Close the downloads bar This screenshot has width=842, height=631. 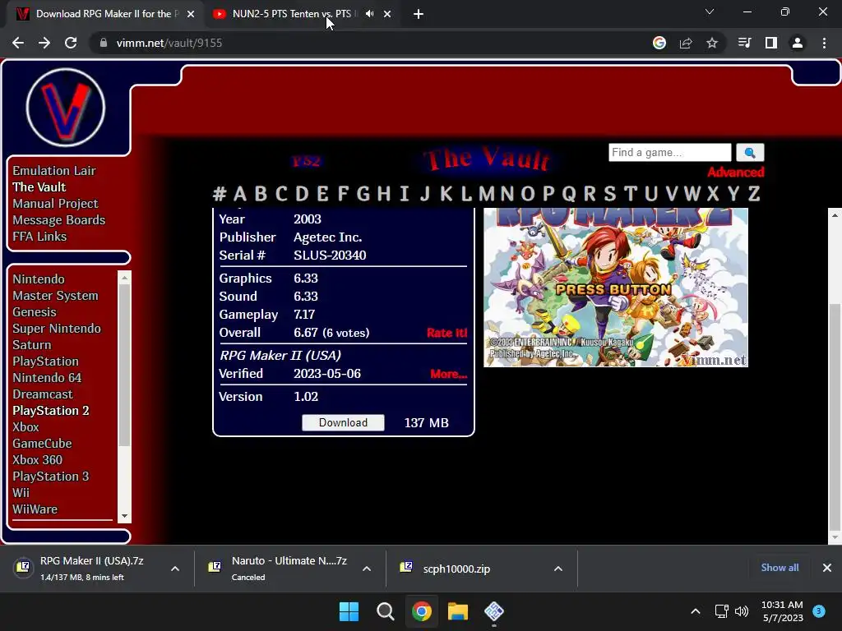point(827,568)
